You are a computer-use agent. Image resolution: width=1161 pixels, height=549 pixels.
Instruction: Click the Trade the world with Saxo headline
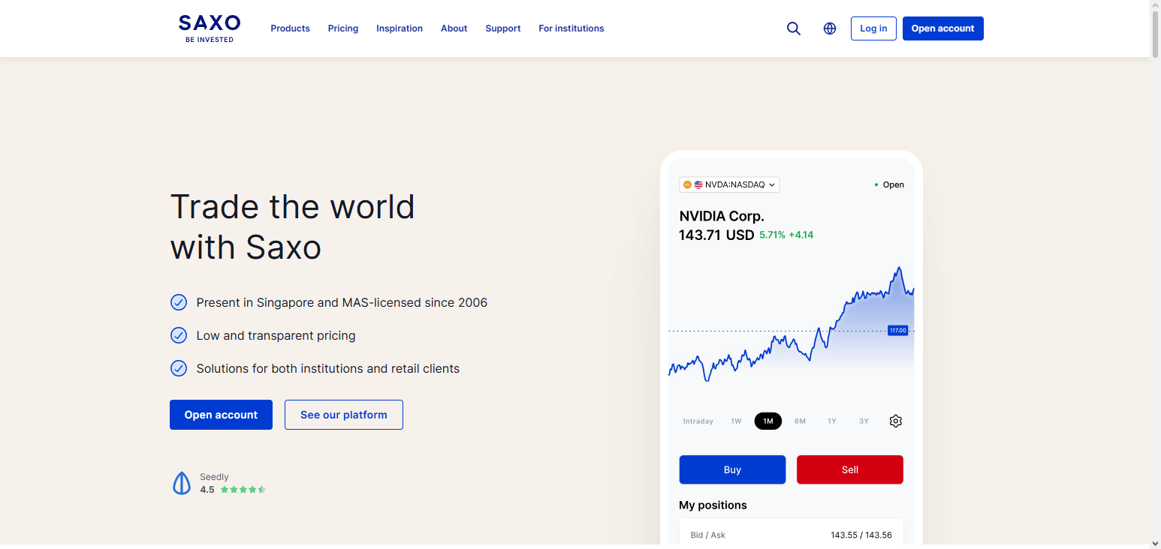(x=293, y=226)
